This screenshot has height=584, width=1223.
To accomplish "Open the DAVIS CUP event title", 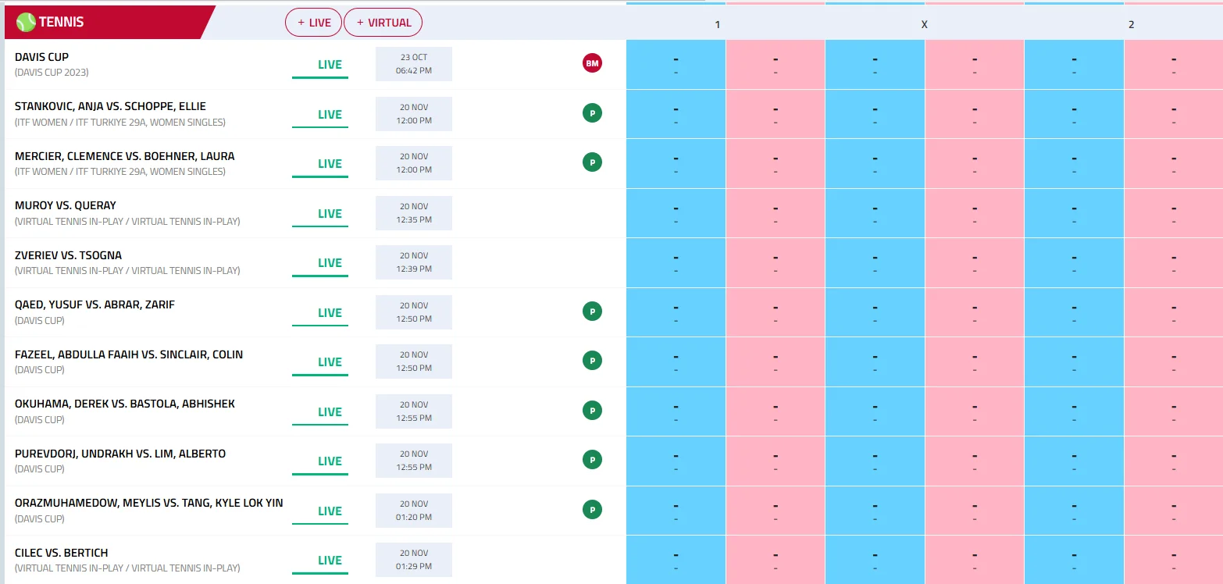I will pyautogui.click(x=42, y=57).
